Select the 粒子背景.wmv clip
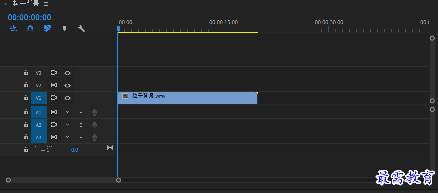Image resolution: width=438 pixels, height=193 pixels. [x=187, y=98]
